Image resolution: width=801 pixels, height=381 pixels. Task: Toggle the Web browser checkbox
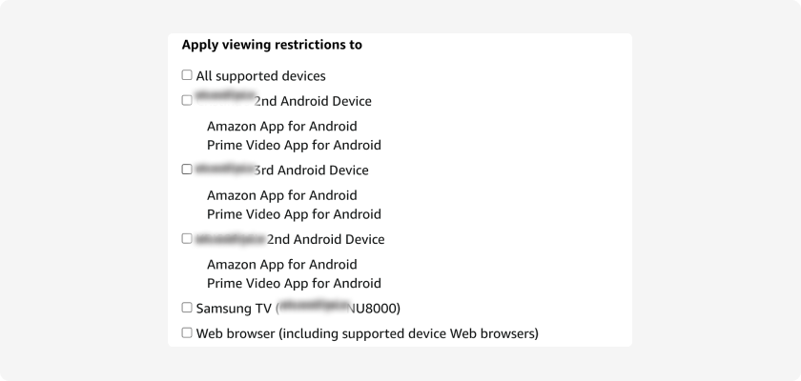187,333
